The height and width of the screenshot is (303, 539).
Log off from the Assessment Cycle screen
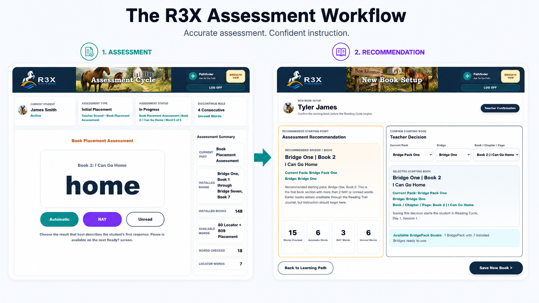(216, 88)
